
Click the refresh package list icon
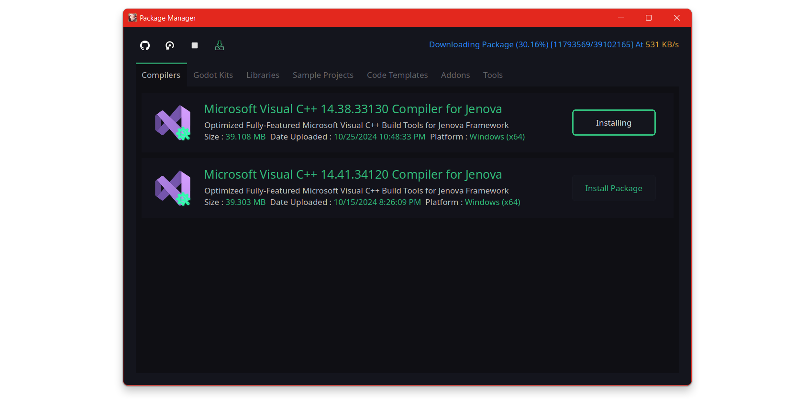[x=170, y=45]
